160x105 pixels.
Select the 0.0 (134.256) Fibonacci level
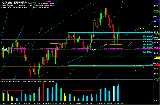148,31
